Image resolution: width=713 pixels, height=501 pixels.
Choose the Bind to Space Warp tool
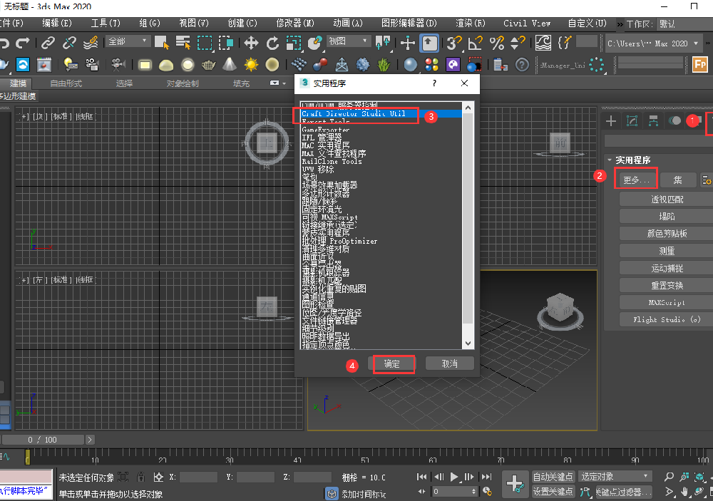pyautogui.click(x=91, y=43)
